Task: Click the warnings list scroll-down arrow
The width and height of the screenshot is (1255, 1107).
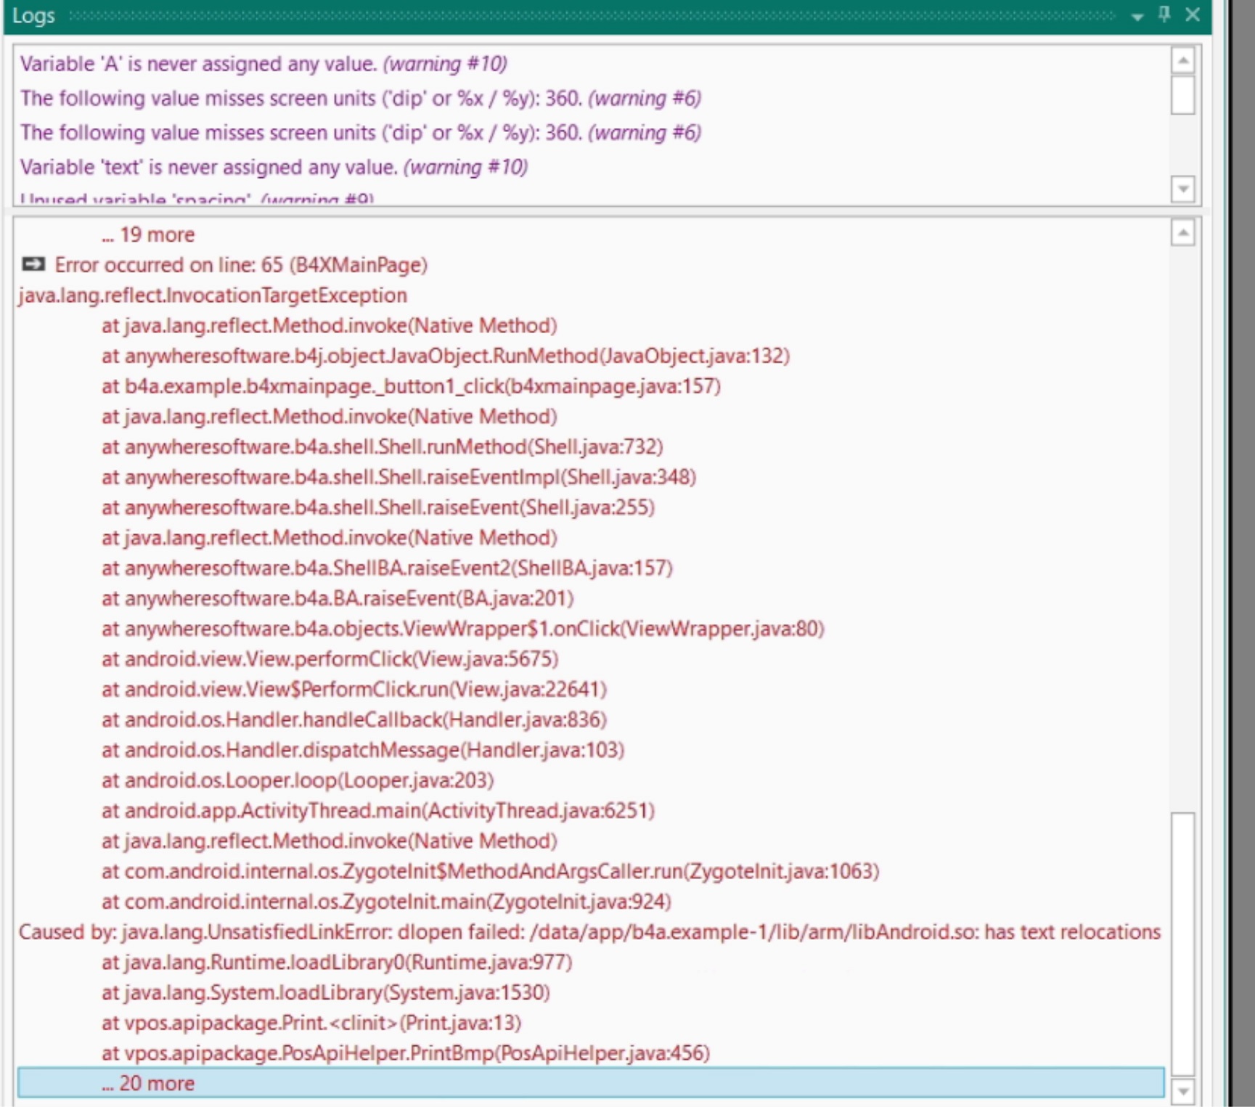Action: click(1183, 189)
